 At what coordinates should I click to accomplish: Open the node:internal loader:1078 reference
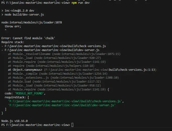pyautogui.click(x=32, y=23)
